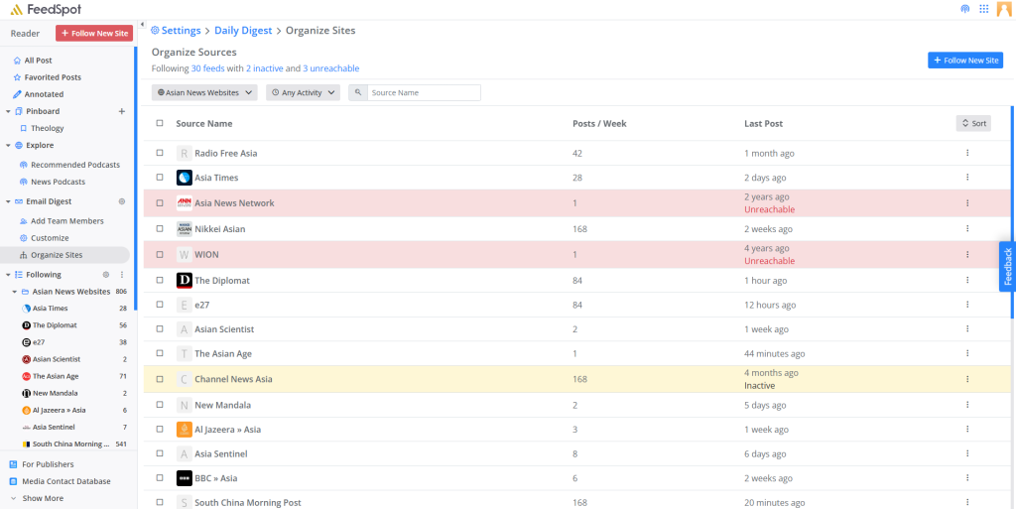The width and height of the screenshot is (1016, 509).
Task: Check the Nikkei Asian row checkbox
Action: pos(160,229)
